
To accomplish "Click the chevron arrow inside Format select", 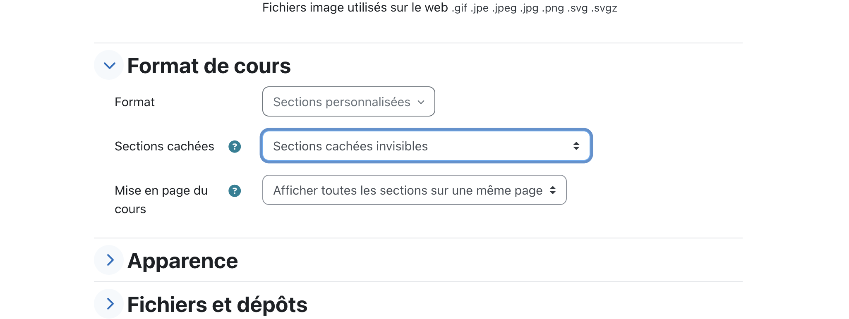I will coord(421,102).
